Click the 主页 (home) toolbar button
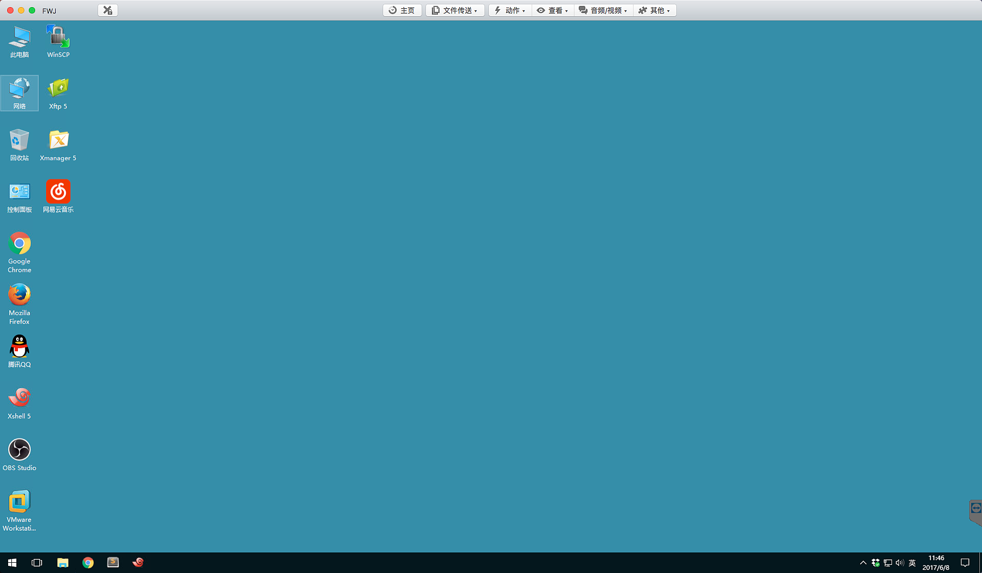Screen dimensions: 982x573 (x=402, y=10)
